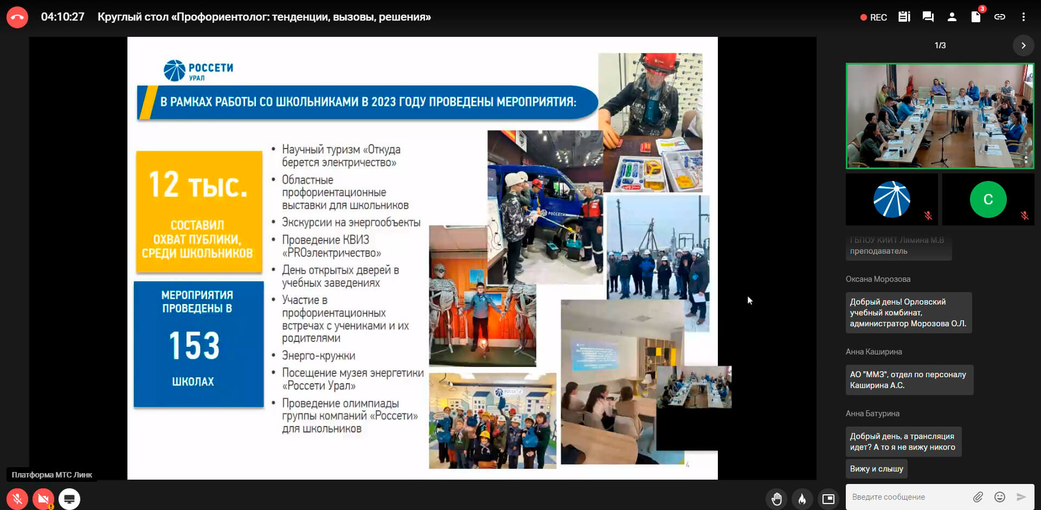
Task: Show the participants list icon
Action: [x=952, y=17]
